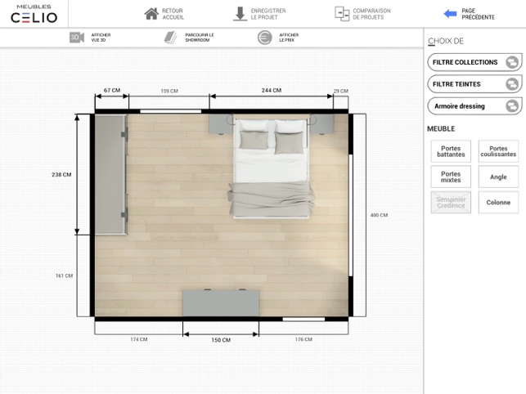Click the Retour Accueil label
Image resolution: width=526 pixels, height=394 pixels.
pos(173,14)
